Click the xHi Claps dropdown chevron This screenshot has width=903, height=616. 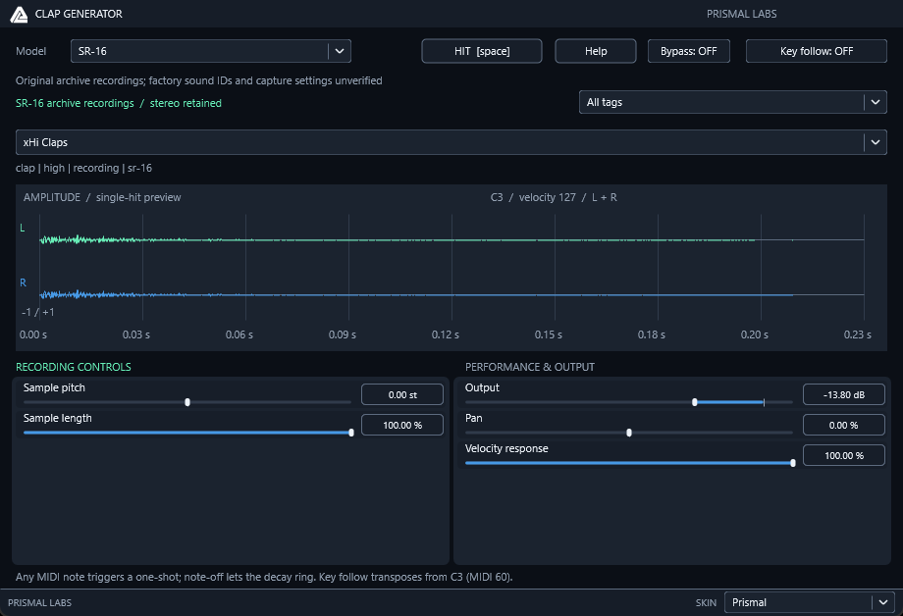pyautogui.click(x=876, y=142)
